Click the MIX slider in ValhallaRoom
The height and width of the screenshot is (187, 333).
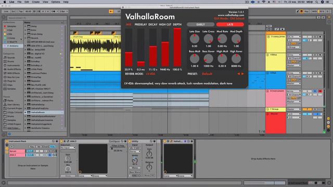[129, 48]
